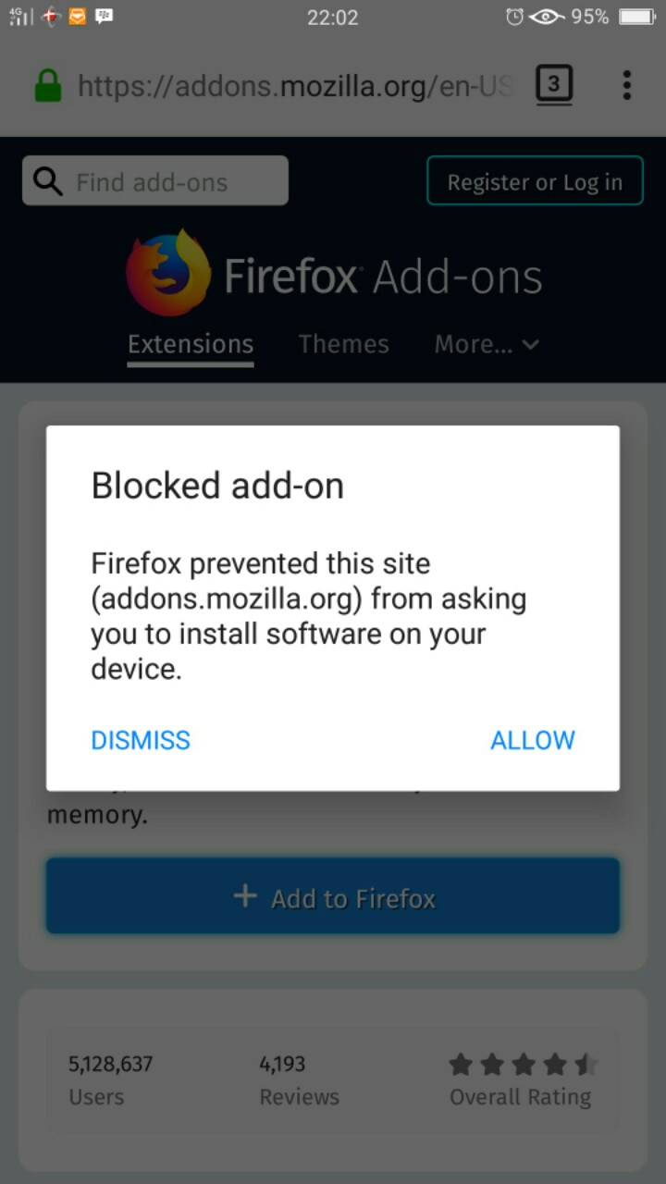666x1184 pixels.
Task: Click the Add to Firefox button
Action: (x=333, y=896)
